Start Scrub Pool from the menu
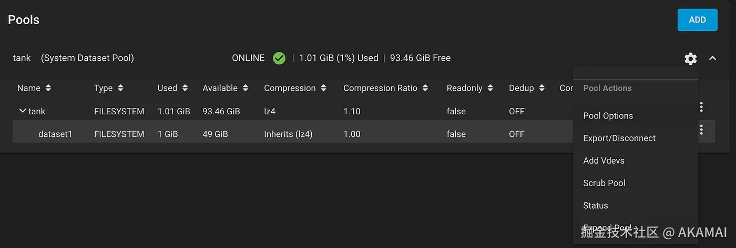This screenshot has width=736, height=248. pos(604,183)
